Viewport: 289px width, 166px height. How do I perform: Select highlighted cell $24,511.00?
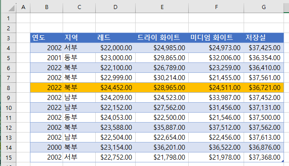pos(216,87)
